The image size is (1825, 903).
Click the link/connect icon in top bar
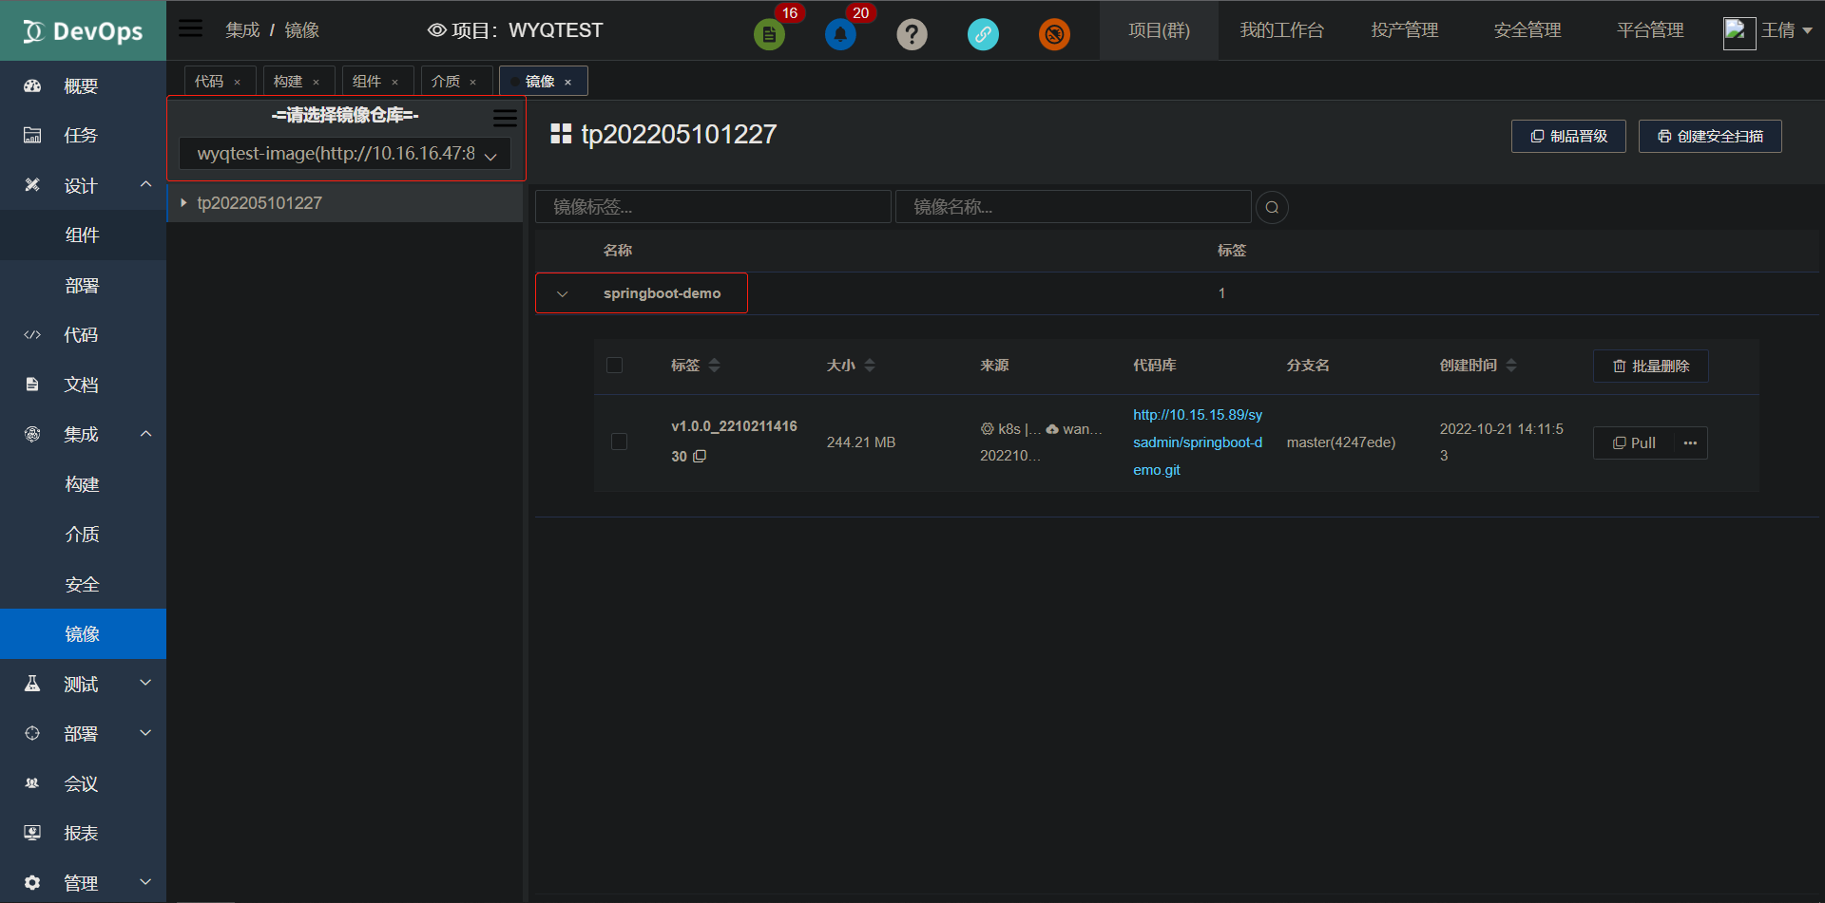pyautogui.click(x=983, y=34)
